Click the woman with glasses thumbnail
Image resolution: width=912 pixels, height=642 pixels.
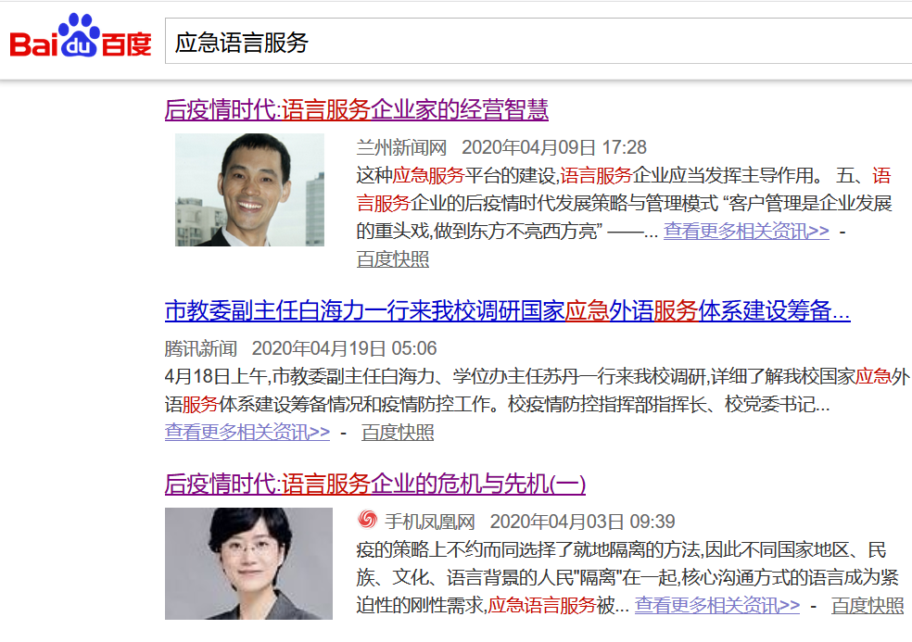pyautogui.click(x=248, y=563)
